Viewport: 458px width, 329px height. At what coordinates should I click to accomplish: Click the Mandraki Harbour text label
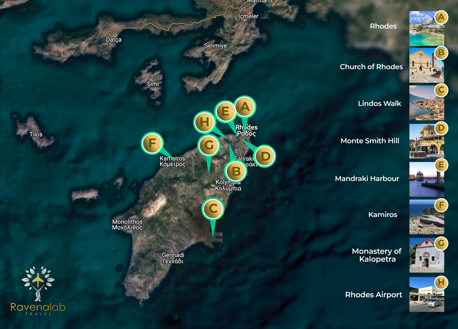(x=367, y=179)
